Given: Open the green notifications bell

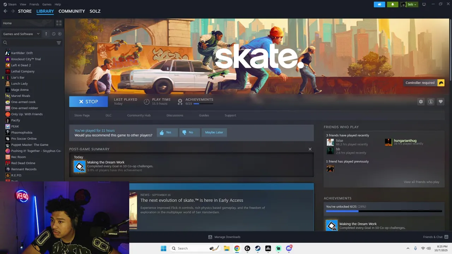Looking at the screenshot, I should click(393, 4).
